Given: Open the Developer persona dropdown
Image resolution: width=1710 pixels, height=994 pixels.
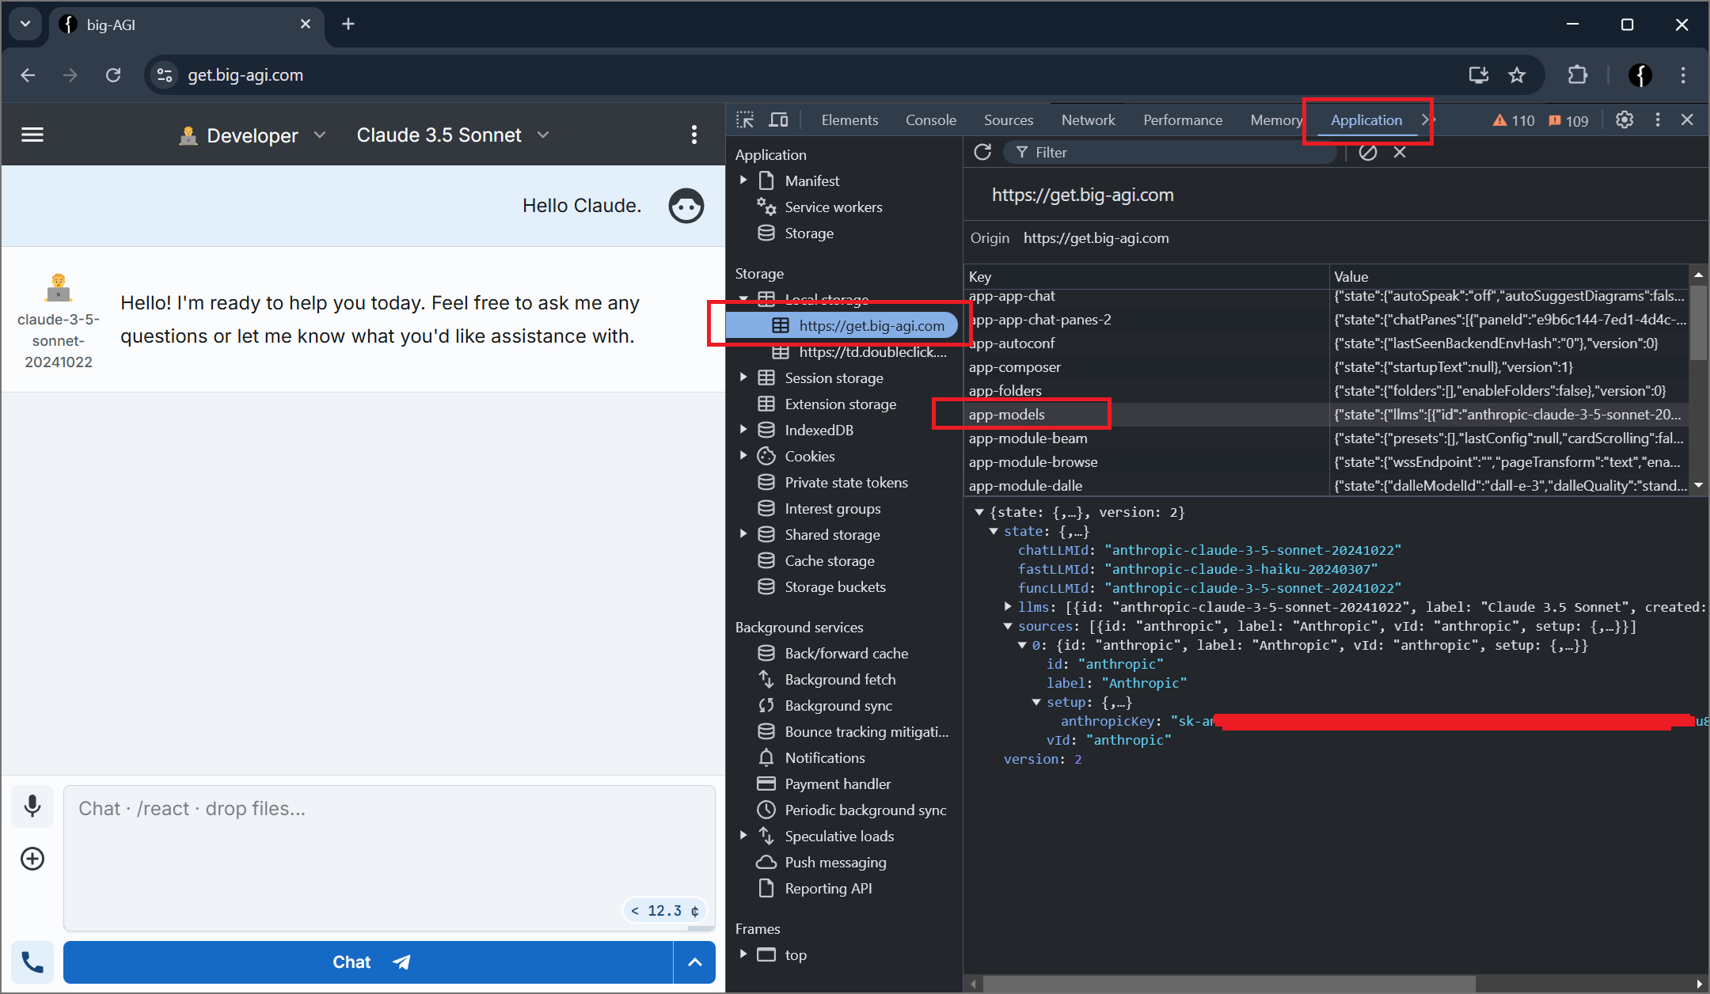Looking at the screenshot, I should pos(253,135).
